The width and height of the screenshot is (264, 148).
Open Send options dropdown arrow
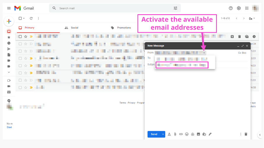point(163,134)
